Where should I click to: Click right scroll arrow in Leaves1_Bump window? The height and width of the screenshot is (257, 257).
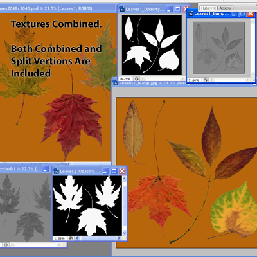click(x=248, y=80)
